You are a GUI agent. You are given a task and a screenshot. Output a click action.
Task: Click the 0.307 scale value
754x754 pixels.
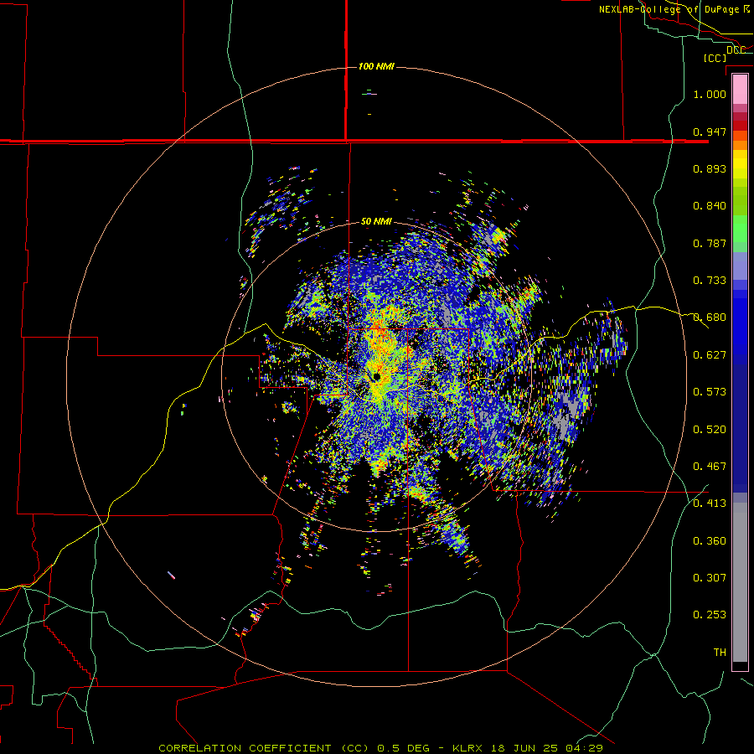coord(710,578)
